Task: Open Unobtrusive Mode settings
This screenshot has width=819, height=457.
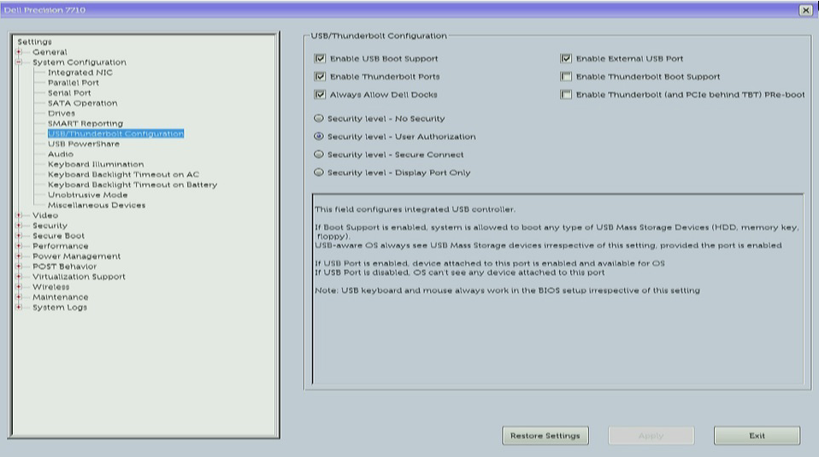Action: 88,195
